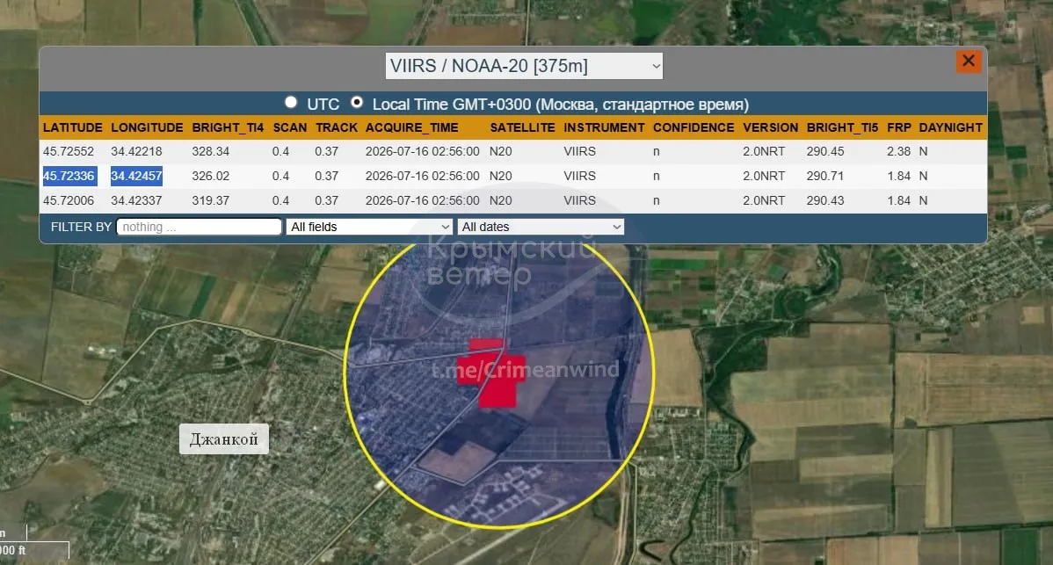Image resolution: width=1053 pixels, height=565 pixels.
Task: Open the VIIRS / NOAA-20 [375m] dropdown
Action: (524, 66)
